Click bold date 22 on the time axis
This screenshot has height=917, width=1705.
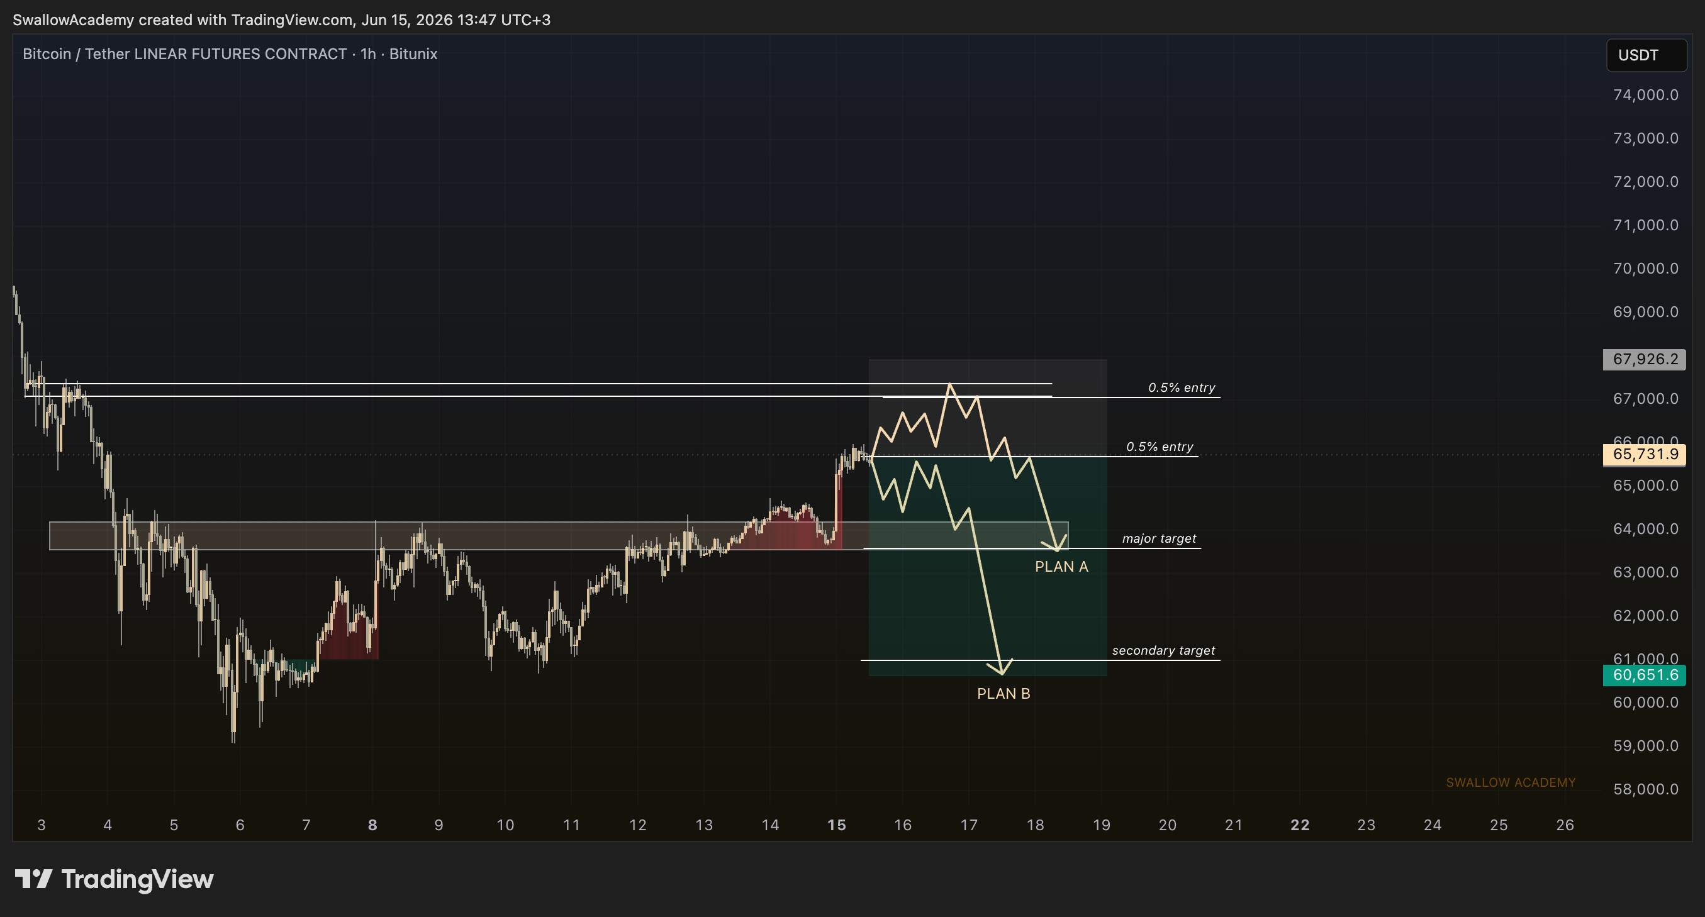pos(1300,825)
